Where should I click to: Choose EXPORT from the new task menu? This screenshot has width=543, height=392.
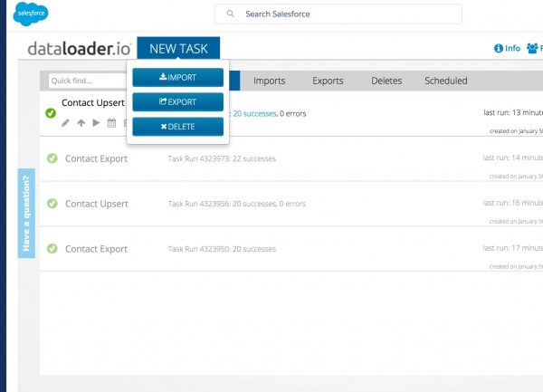(x=177, y=101)
